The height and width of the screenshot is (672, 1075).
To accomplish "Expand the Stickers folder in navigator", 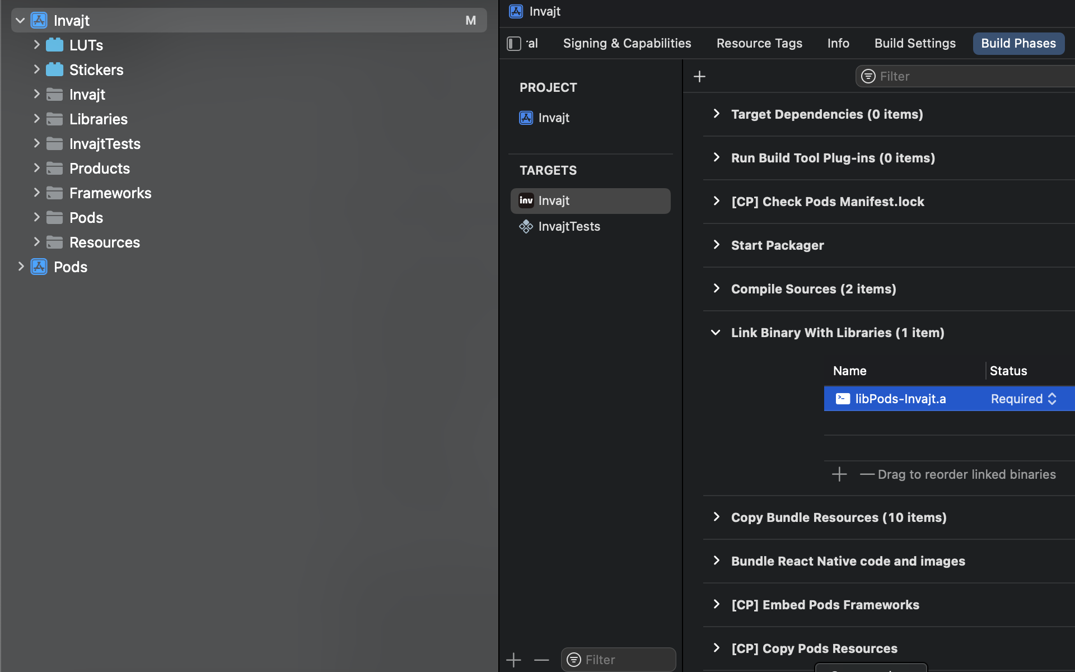I will (x=36, y=69).
